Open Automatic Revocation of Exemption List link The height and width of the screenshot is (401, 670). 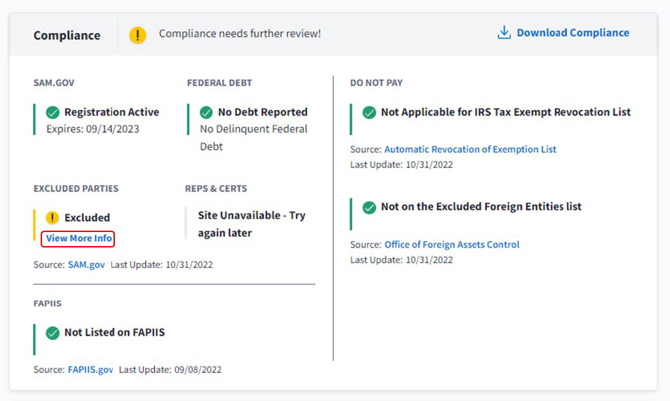click(x=470, y=149)
